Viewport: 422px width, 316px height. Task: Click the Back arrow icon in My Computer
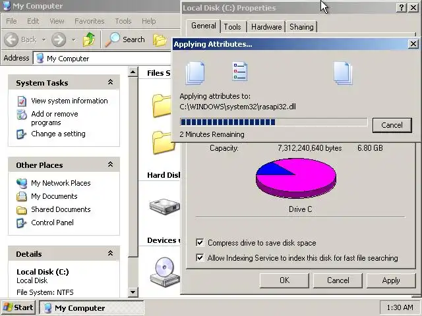[11, 39]
